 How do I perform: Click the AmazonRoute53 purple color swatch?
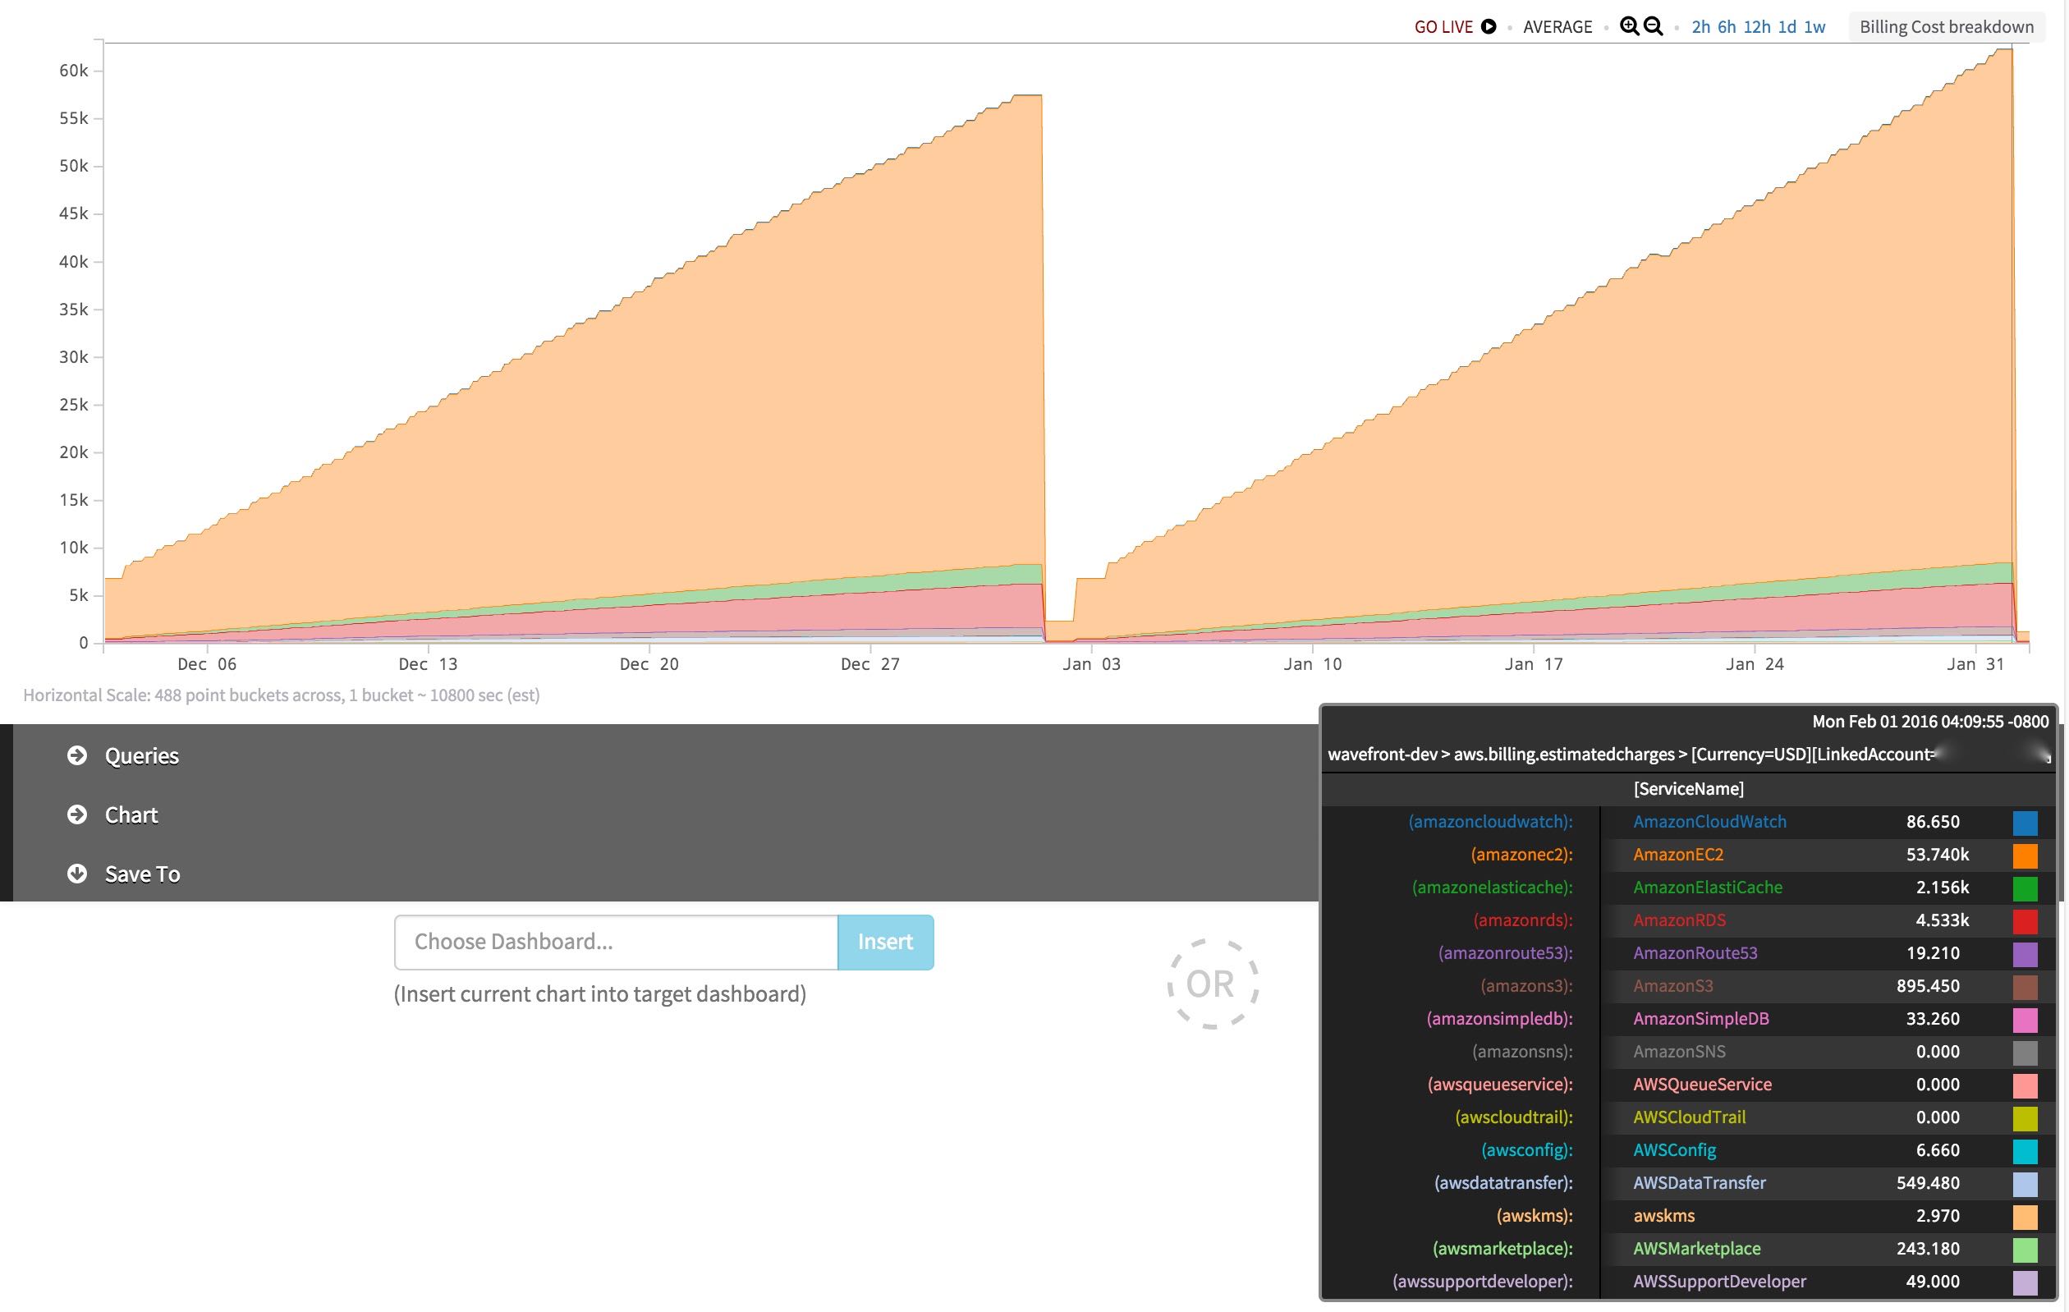click(2025, 955)
